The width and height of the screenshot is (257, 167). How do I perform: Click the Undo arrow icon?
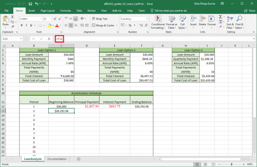point(37,4)
